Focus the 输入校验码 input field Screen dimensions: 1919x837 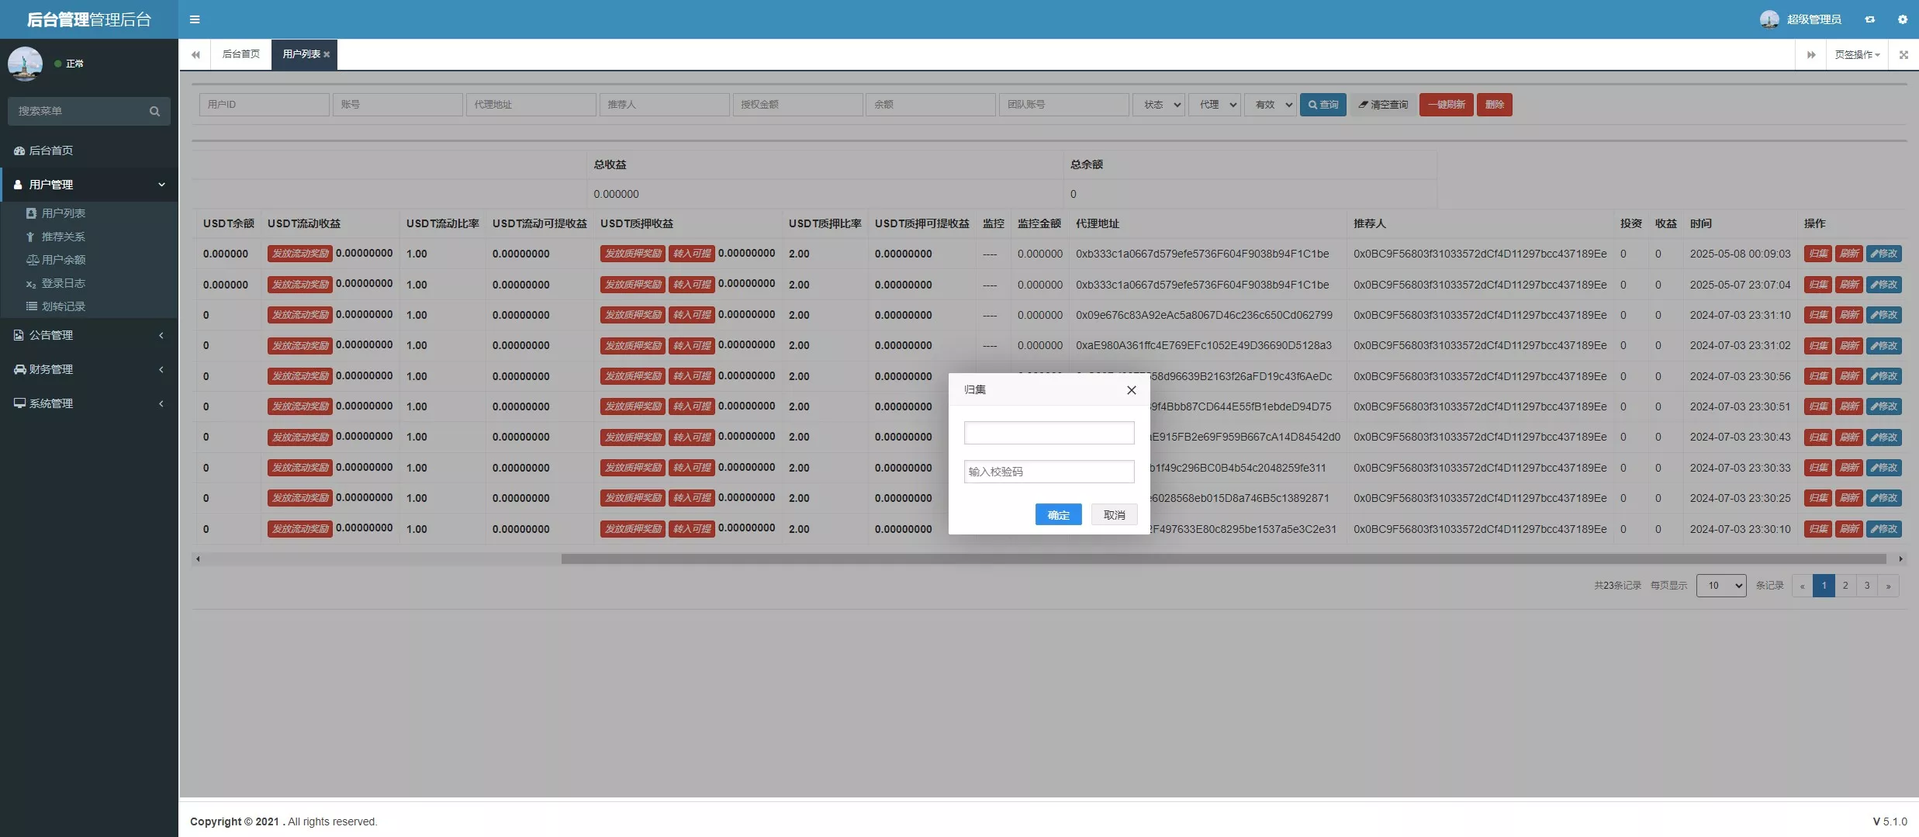click(1049, 472)
